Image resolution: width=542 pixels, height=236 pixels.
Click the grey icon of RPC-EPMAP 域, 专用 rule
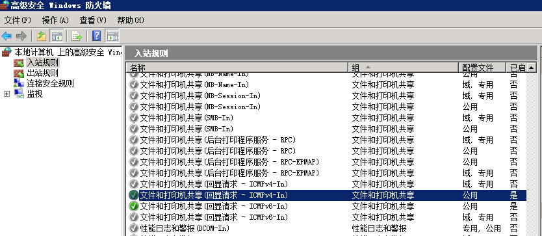(x=133, y=173)
